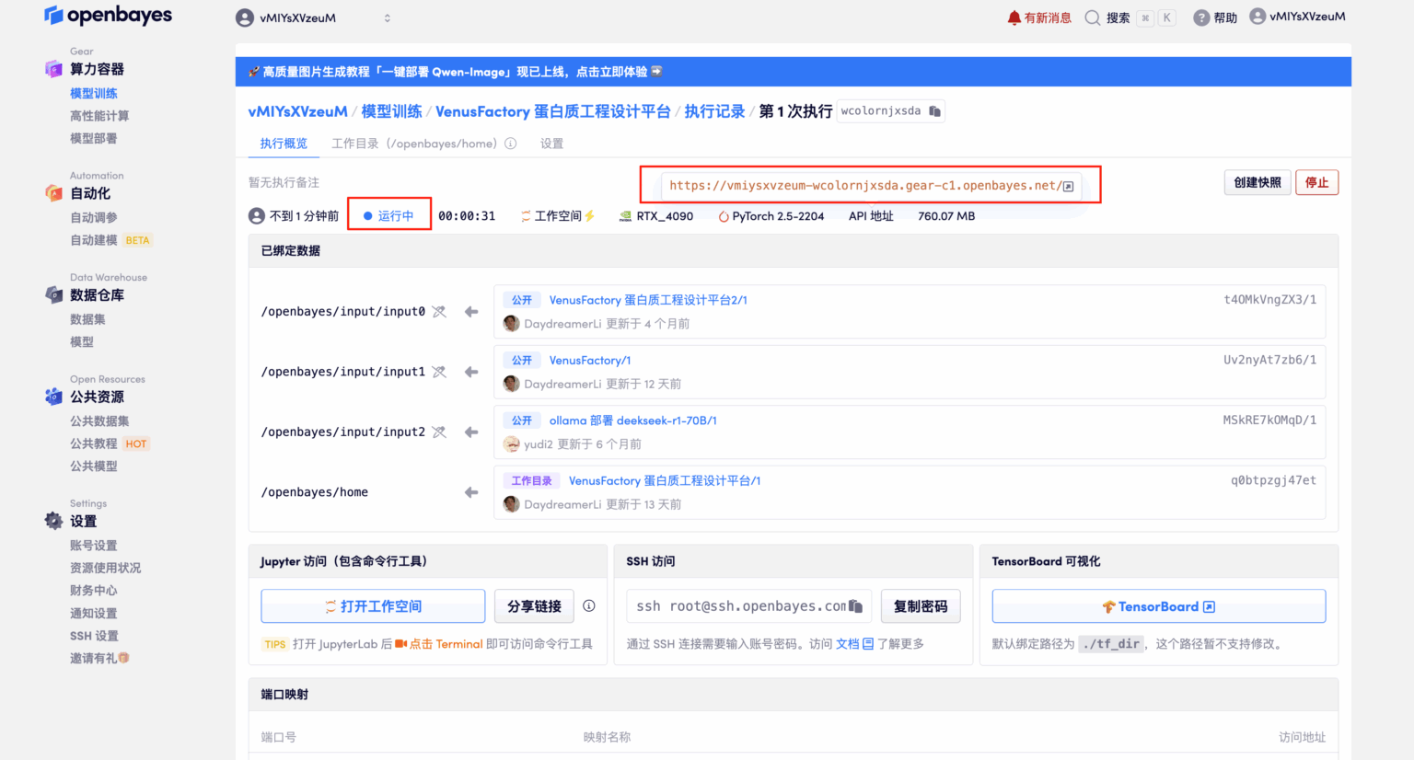Click the 数据仓库 warehouse icon
1414x760 pixels.
(x=52, y=294)
